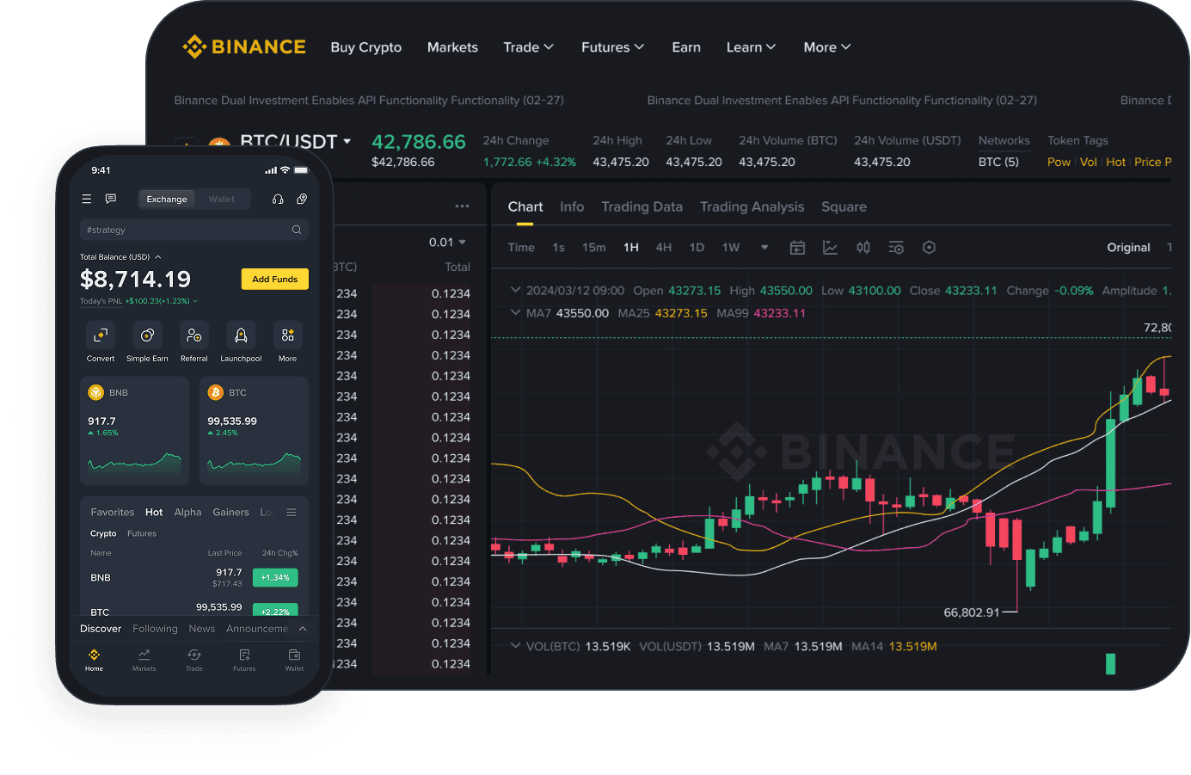The height and width of the screenshot is (775, 1191).
Task: Open Referral shortcut icon
Action: click(x=194, y=335)
